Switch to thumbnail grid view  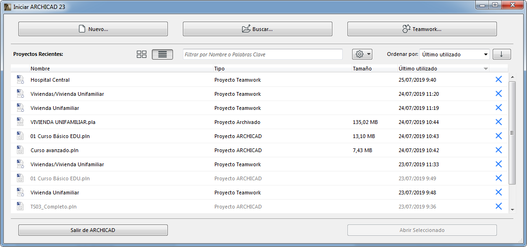142,54
